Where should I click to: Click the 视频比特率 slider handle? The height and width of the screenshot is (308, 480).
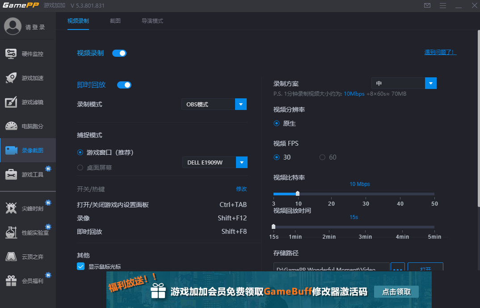click(x=298, y=194)
